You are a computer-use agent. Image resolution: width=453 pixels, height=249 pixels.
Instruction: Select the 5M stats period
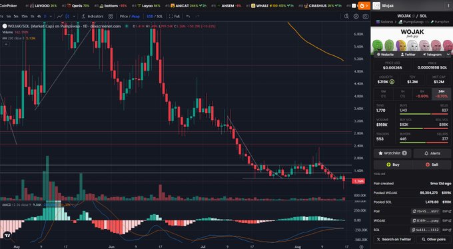click(x=383, y=94)
